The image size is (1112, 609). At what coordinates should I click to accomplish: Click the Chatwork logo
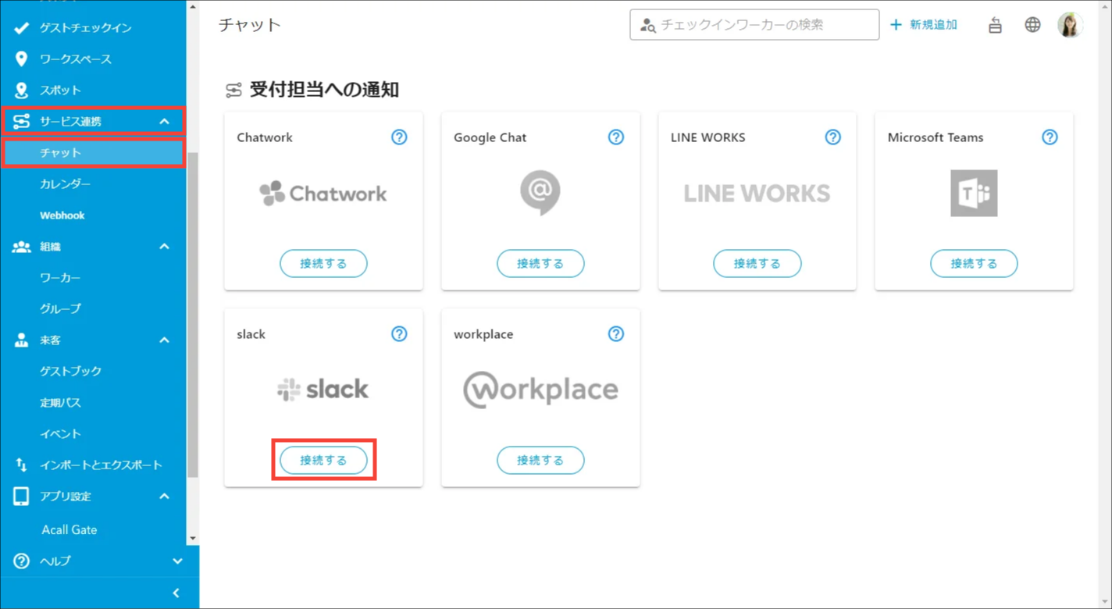[323, 194]
